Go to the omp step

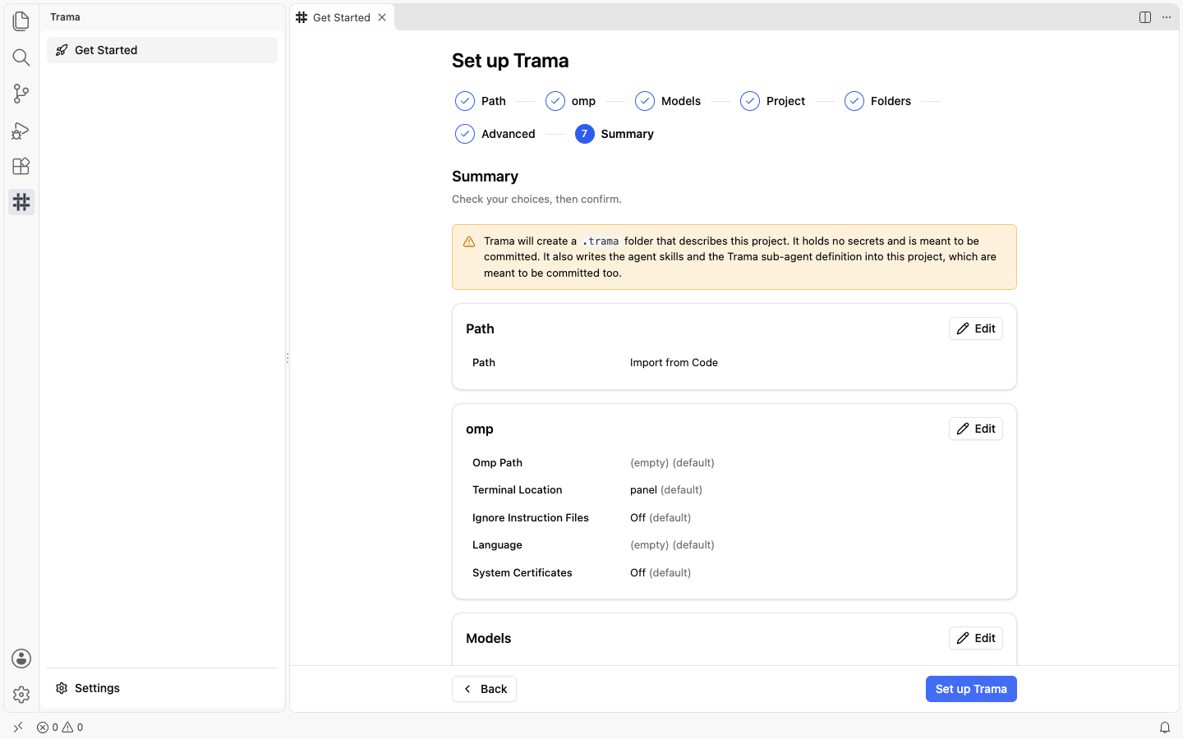point(571,101)
